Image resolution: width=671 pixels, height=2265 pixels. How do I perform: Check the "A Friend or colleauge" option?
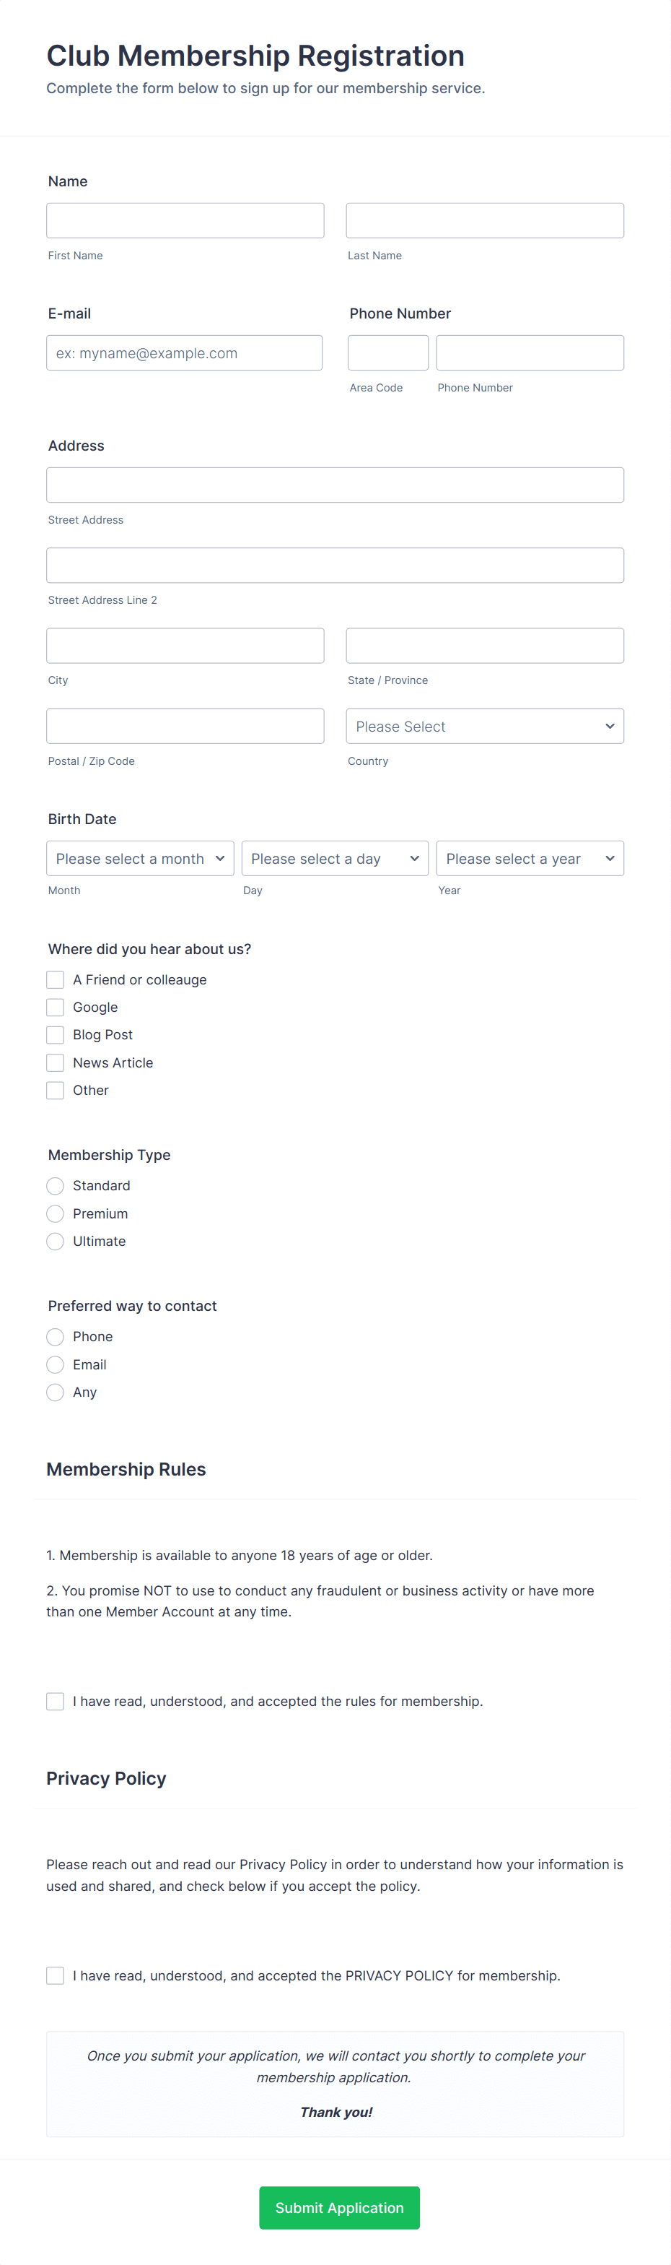(x=54, y=979)
